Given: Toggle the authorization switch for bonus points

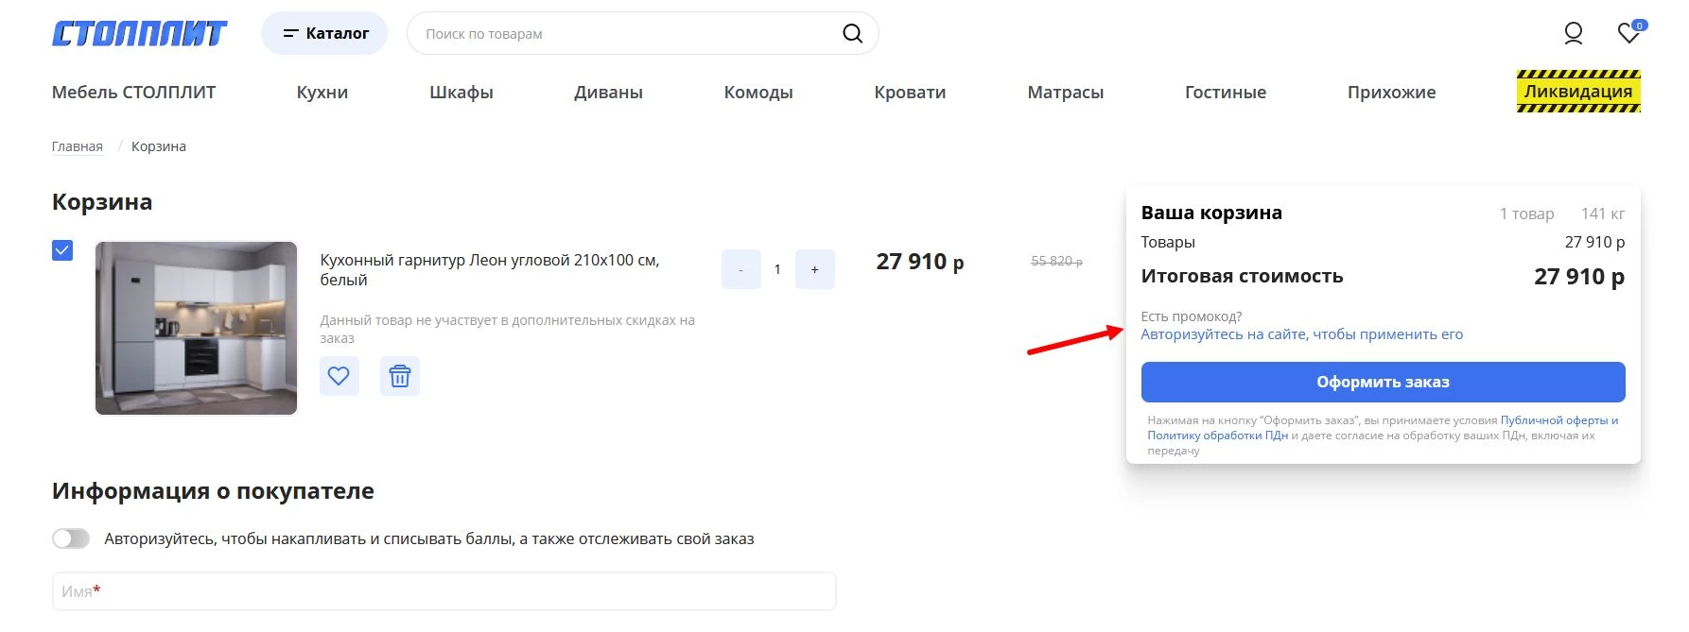Looking at the screenshot, I should tap(71, 538).
